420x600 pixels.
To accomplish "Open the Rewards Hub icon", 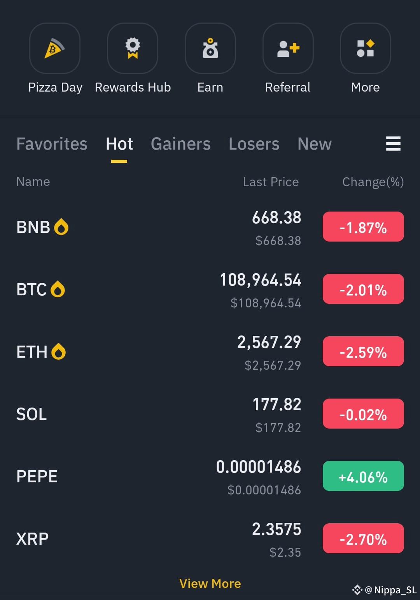I will click(x=133, y=48).
